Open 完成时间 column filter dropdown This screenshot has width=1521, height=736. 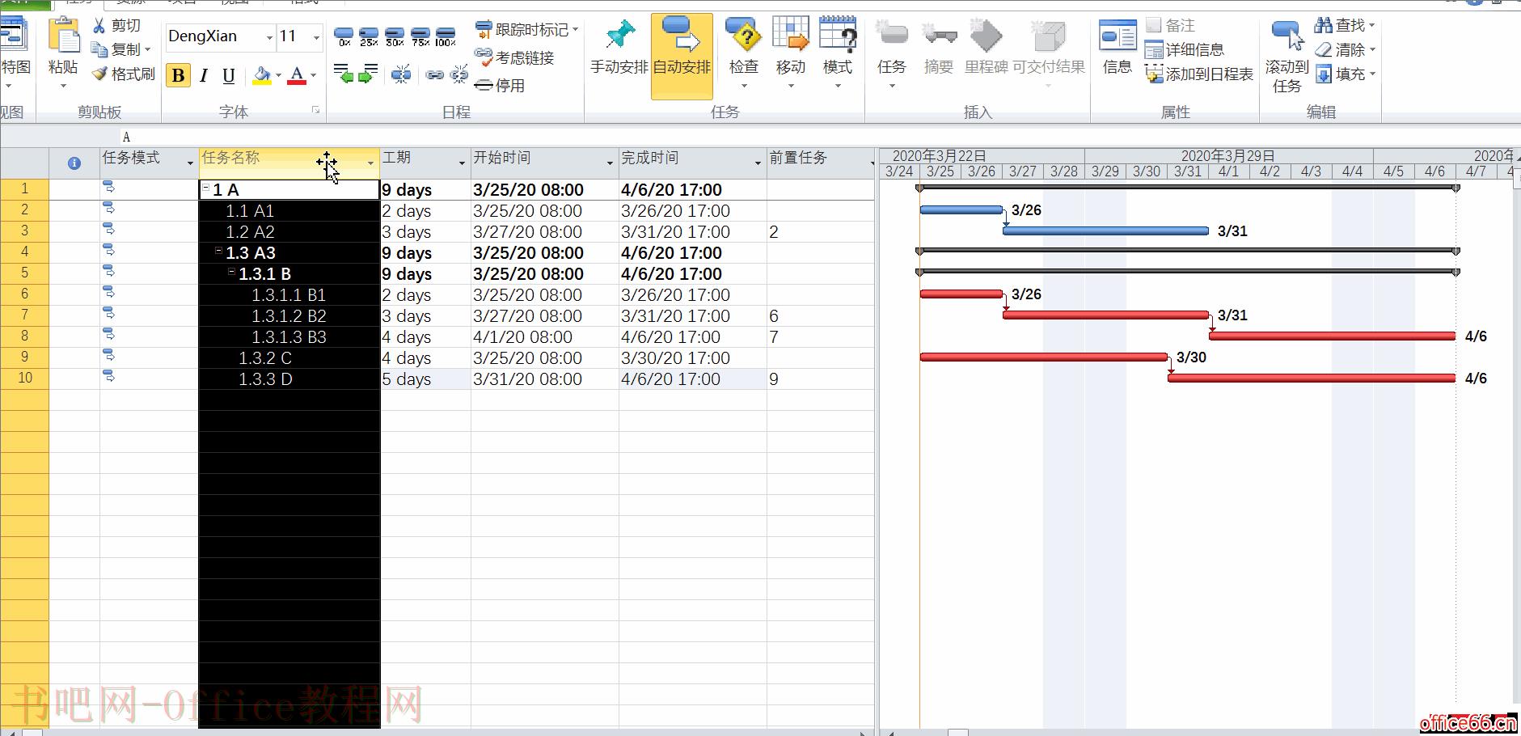pyautogui.click(x=758, y=163)
